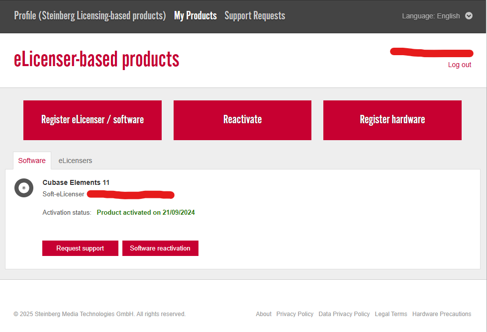Go to My Products page
The height and width of the screenshot is (332, 487).
pos(195,16)
